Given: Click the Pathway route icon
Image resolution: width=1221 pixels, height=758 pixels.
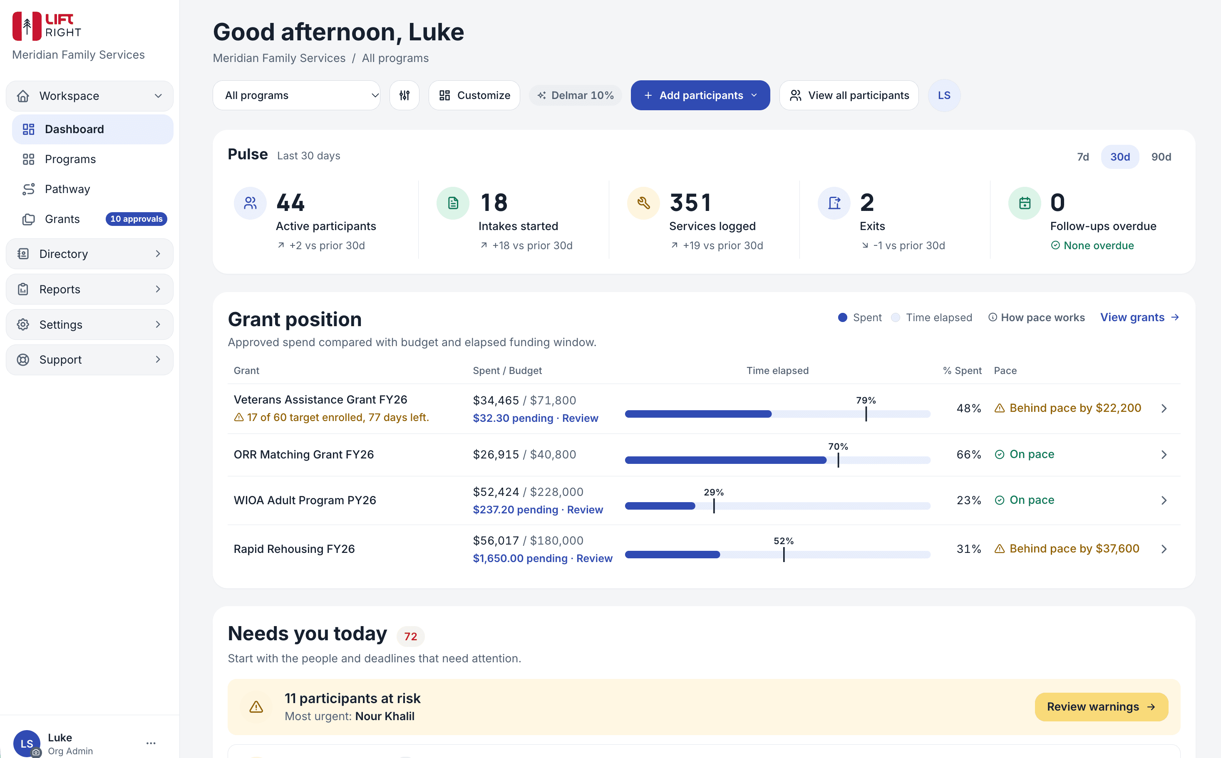Looking at the screenshot, I should (29, 189).
